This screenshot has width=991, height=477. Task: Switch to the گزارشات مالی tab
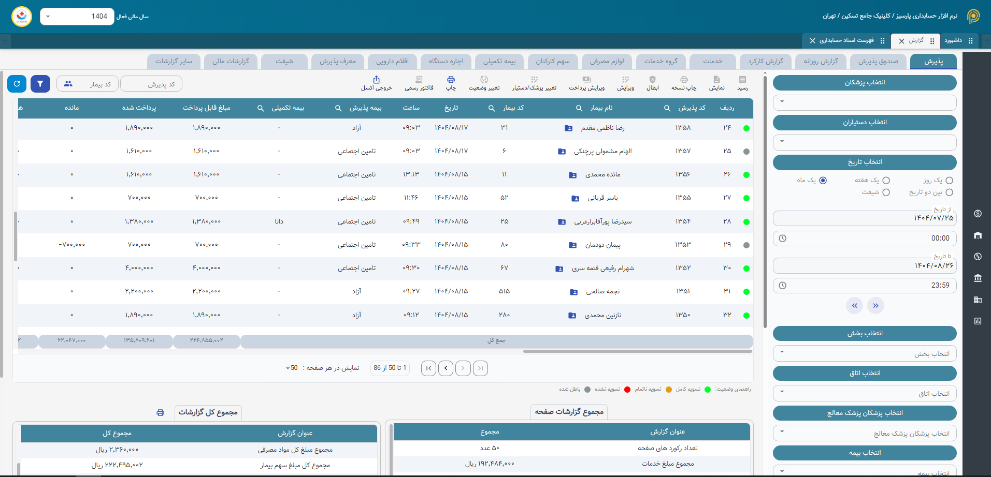(231, 62)
